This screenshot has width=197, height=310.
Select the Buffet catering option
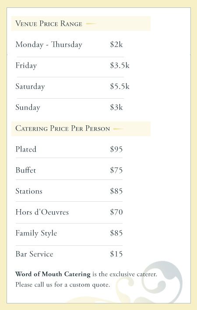point(26,170)
